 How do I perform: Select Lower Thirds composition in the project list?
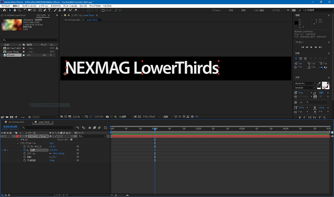point(13,51)
